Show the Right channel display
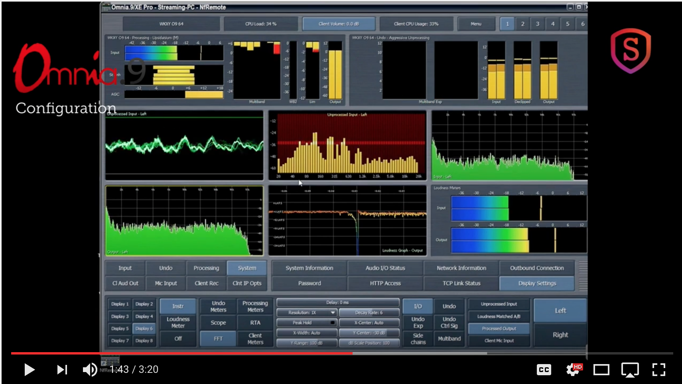Viewport: 682px width, 384px height. pyautogui.click(x=560, y=335)
